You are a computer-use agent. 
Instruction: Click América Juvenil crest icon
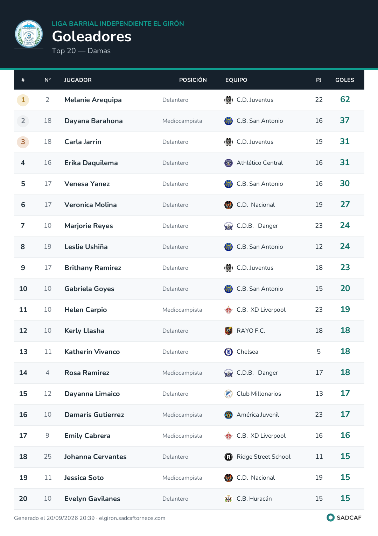pyautogui.click(x=229, y=415)
